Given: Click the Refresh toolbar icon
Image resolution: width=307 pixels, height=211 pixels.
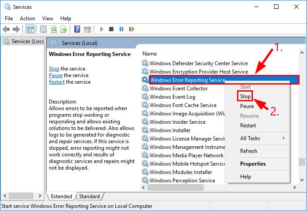Looking at the screenshot, I should point(54,30).
